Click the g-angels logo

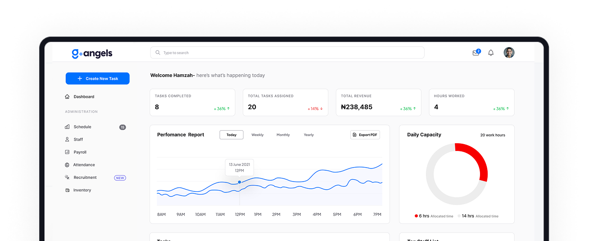[92, 53]
